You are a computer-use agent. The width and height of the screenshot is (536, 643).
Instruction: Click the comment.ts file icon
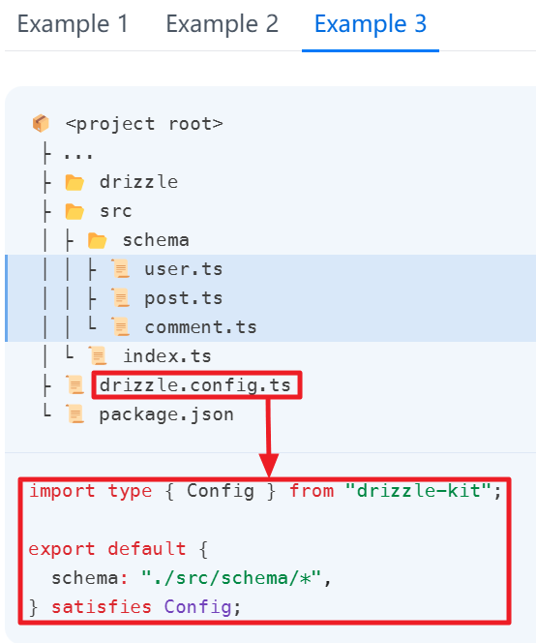[x=121, y=327]
